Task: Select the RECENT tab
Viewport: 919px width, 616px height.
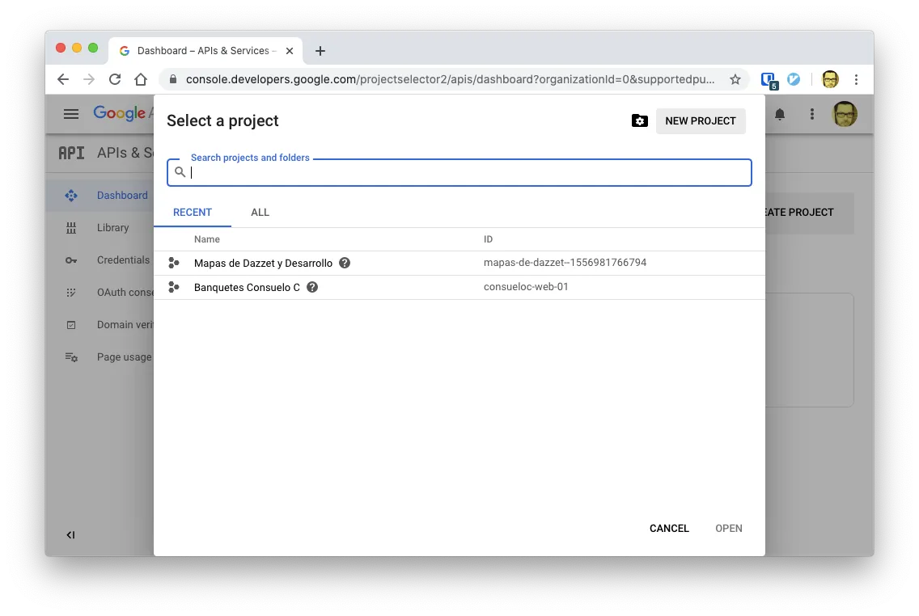Action: click(x=193, y=212)
